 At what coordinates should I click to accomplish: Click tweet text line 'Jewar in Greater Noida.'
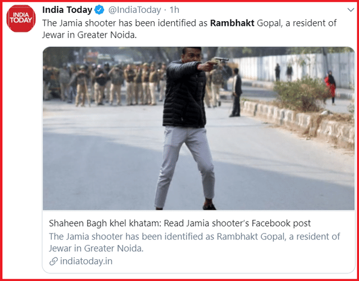point(89,35)
